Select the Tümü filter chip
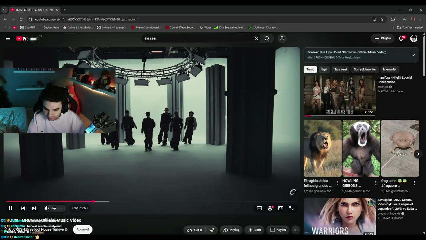 coord(310,69)
